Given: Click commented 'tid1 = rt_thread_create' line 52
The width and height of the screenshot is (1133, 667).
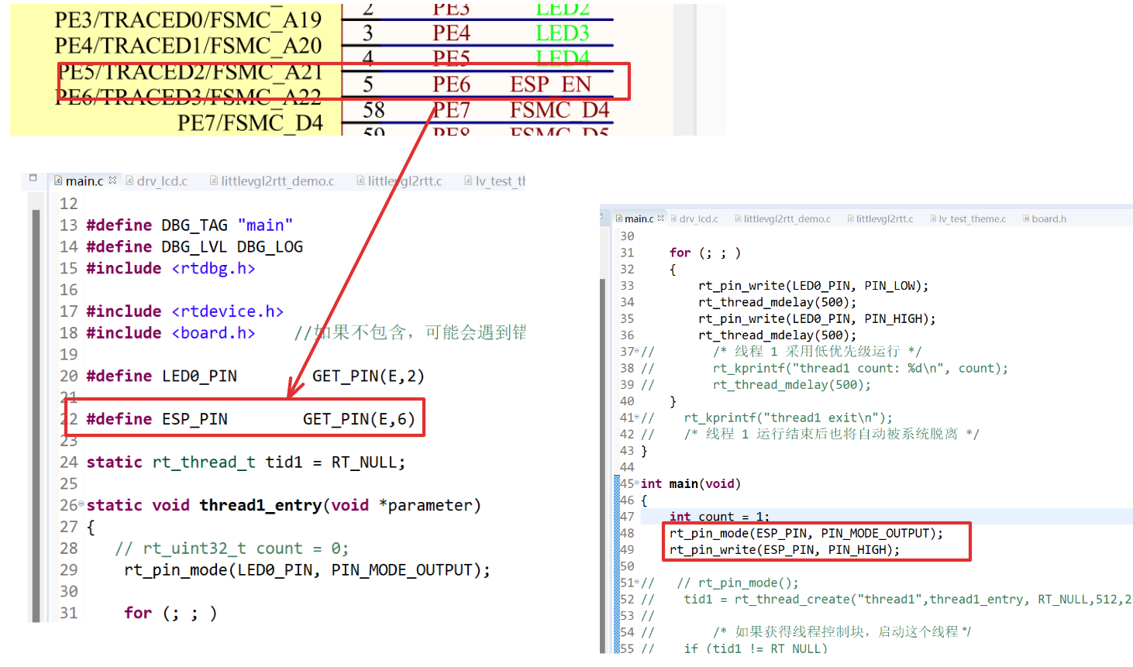Looking at the screenshot, I should (x=907, y=599).
